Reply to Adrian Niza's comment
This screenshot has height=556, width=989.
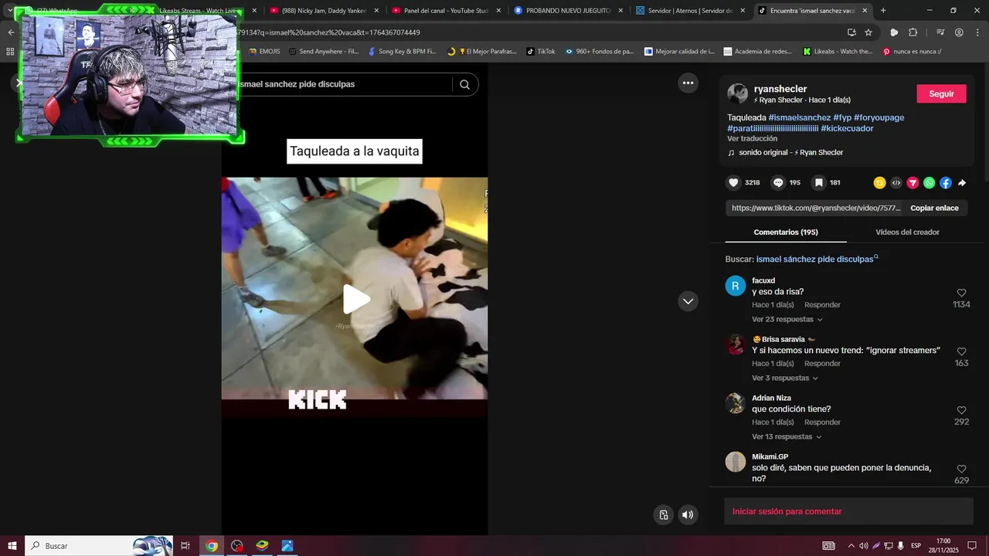click(x=822, y=422)
